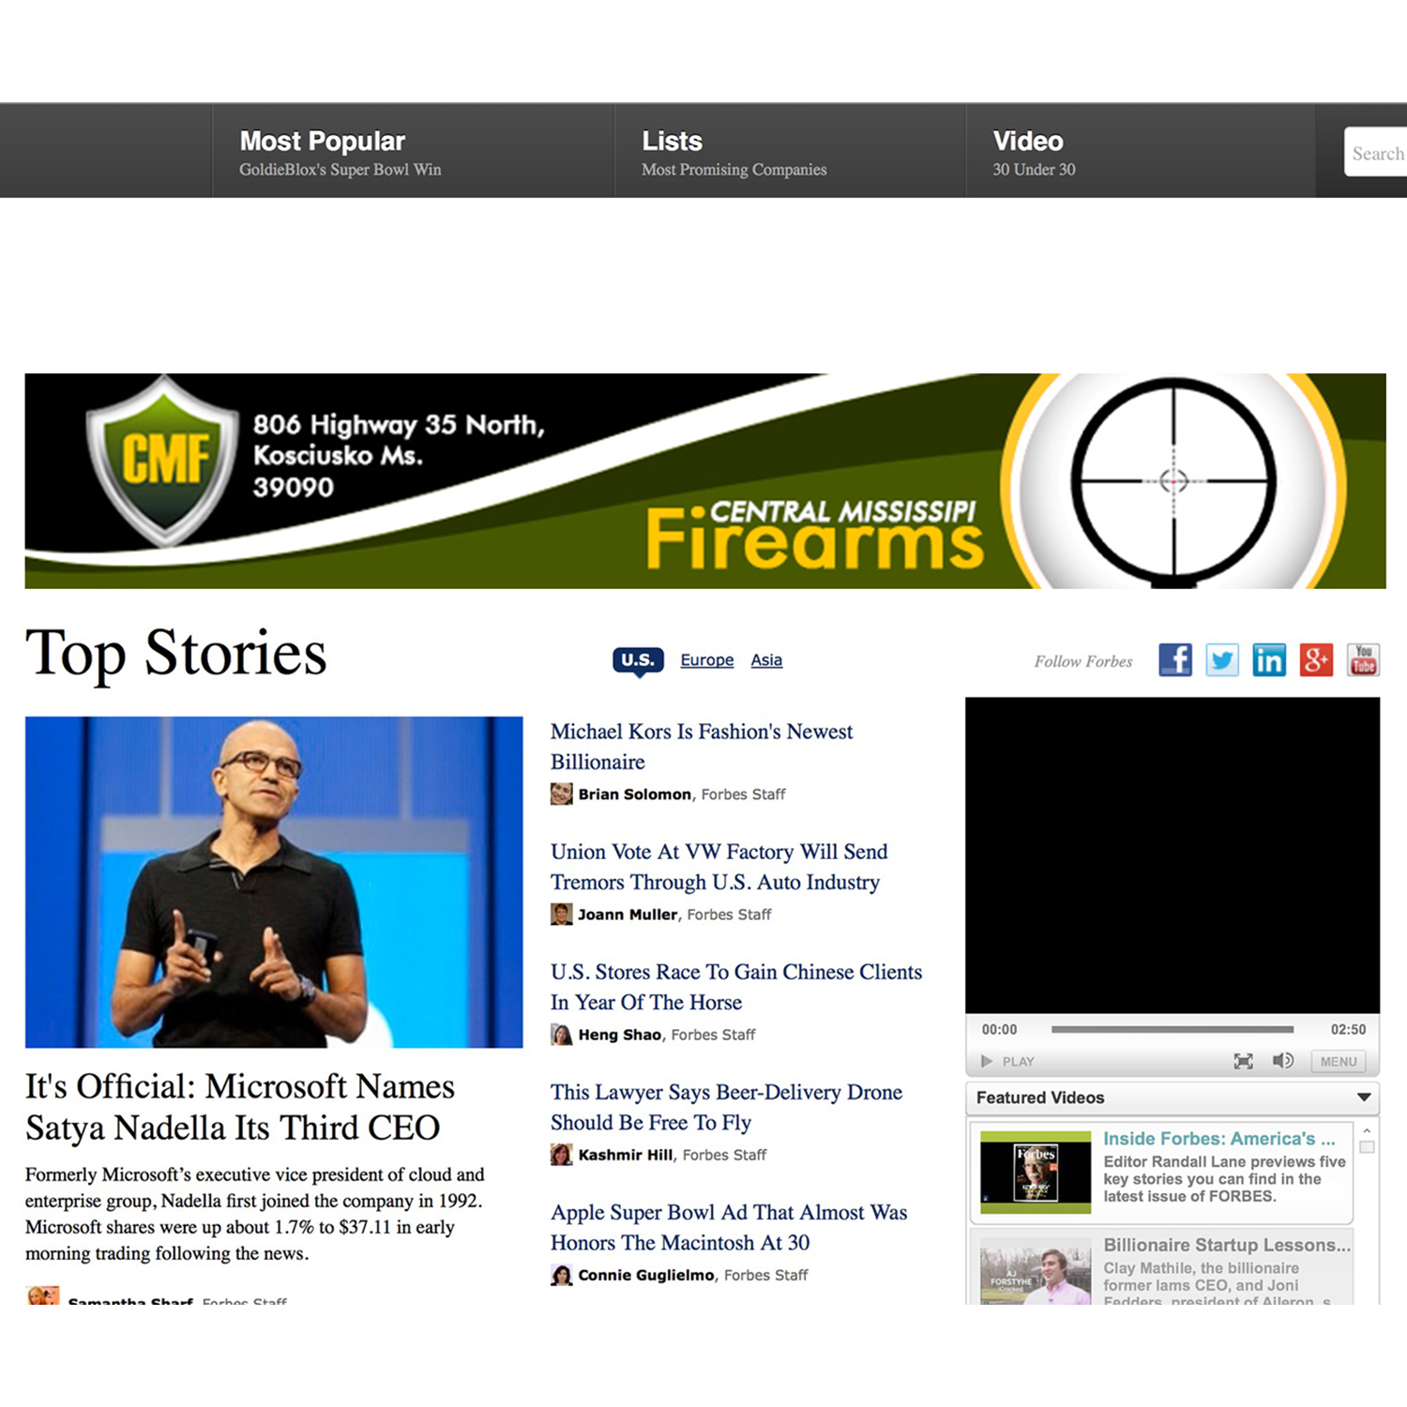Click Kashmir Hill's author avatar
1407x1407 pixels.
[x=561, y=1155]
